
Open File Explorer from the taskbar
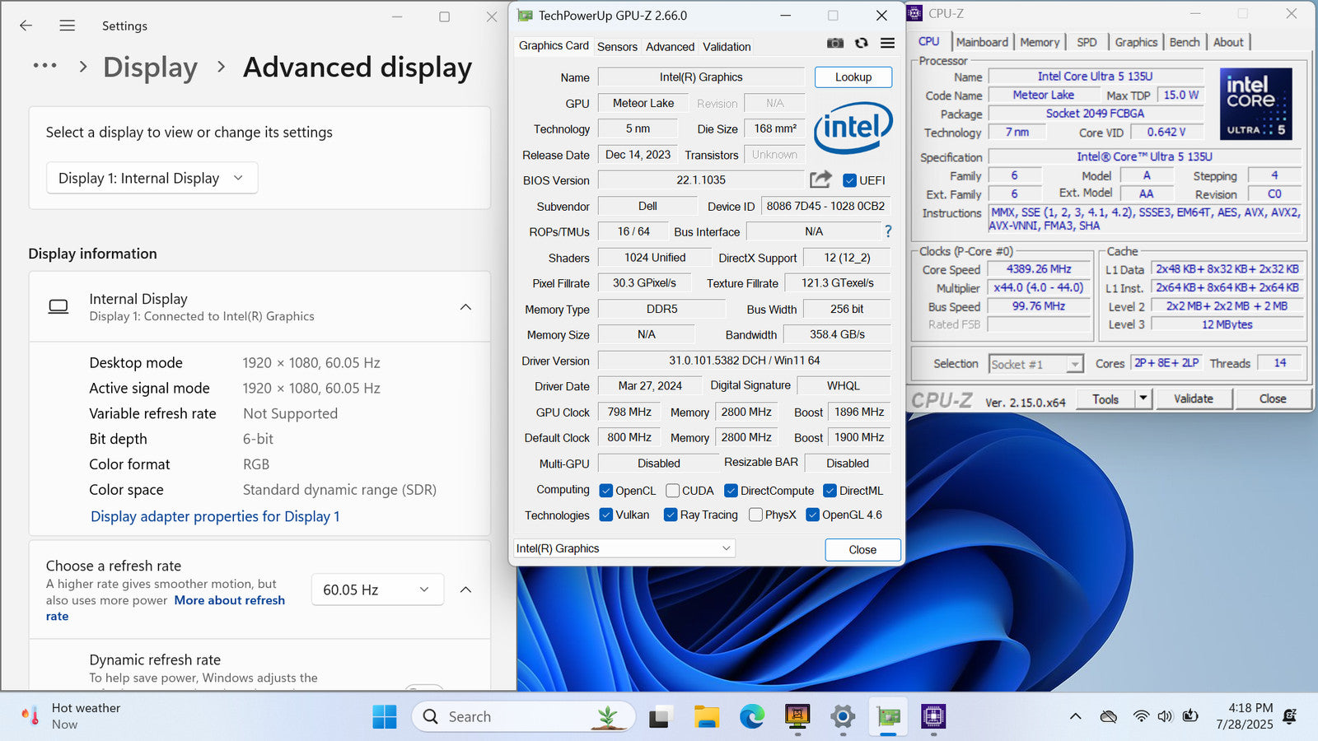[x=706, y=717]
